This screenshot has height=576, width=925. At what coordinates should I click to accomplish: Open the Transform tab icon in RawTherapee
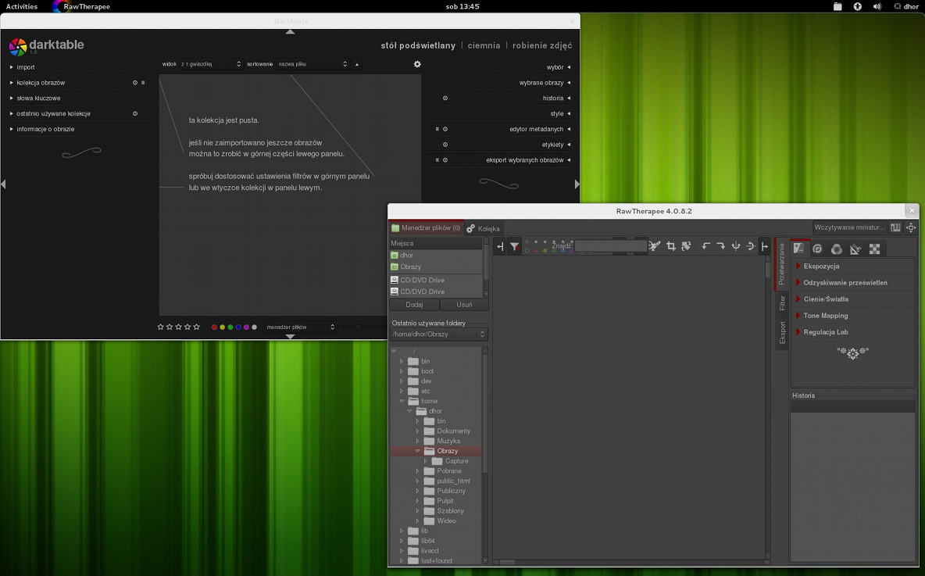(x=855, y=249)
